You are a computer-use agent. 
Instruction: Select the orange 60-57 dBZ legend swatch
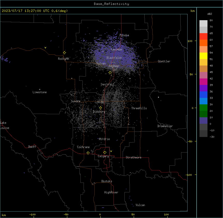click(203, 43)
